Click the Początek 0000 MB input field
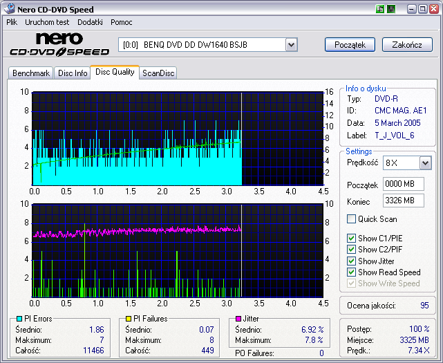Image resolution: width=443 pixels, height=363 pixels. point(404,184)
